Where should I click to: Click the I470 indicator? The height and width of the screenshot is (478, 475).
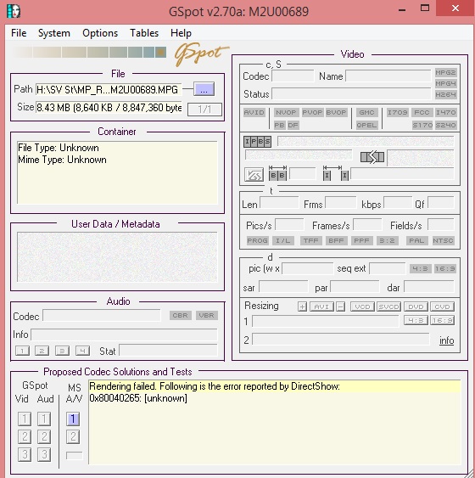click(445, 112)
